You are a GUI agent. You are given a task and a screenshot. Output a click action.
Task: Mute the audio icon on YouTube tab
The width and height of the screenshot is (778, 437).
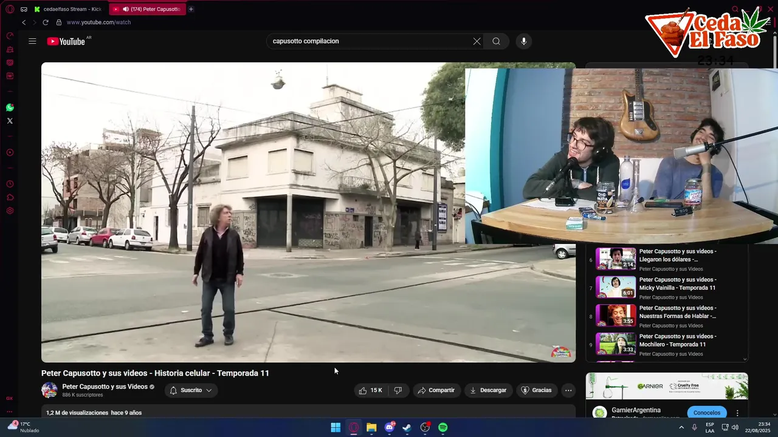tap(125, 9)
